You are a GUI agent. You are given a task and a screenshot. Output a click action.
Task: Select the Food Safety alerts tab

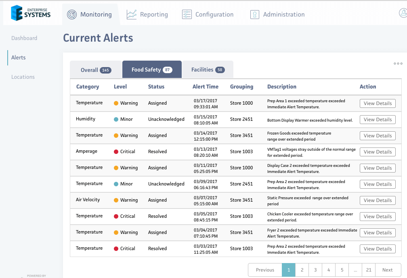[152, 69]
